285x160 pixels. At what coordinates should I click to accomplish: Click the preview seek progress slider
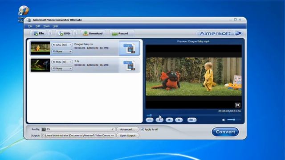click(x=194, y=115)
